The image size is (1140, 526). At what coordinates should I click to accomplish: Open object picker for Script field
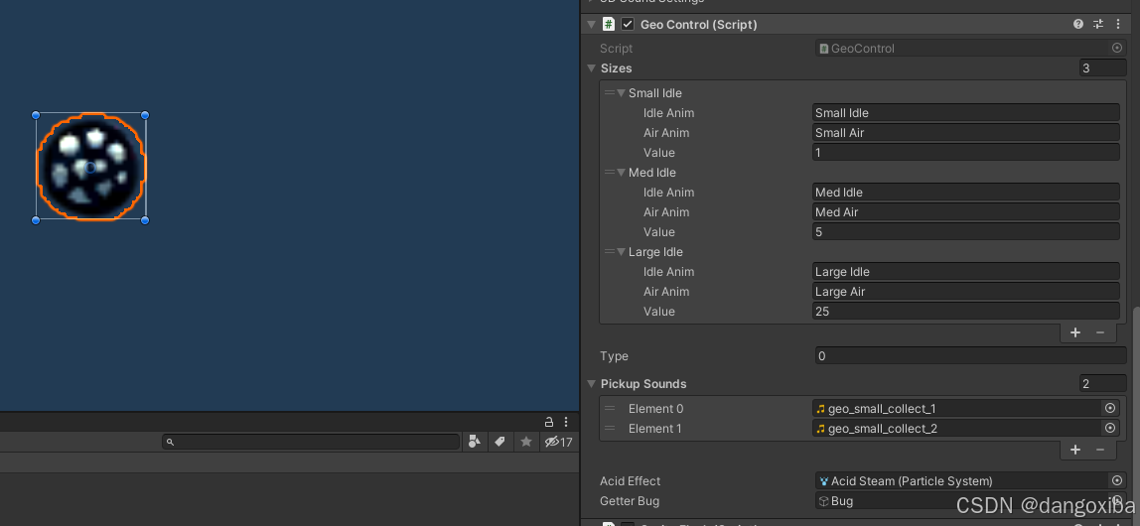tap(1117, 48)
